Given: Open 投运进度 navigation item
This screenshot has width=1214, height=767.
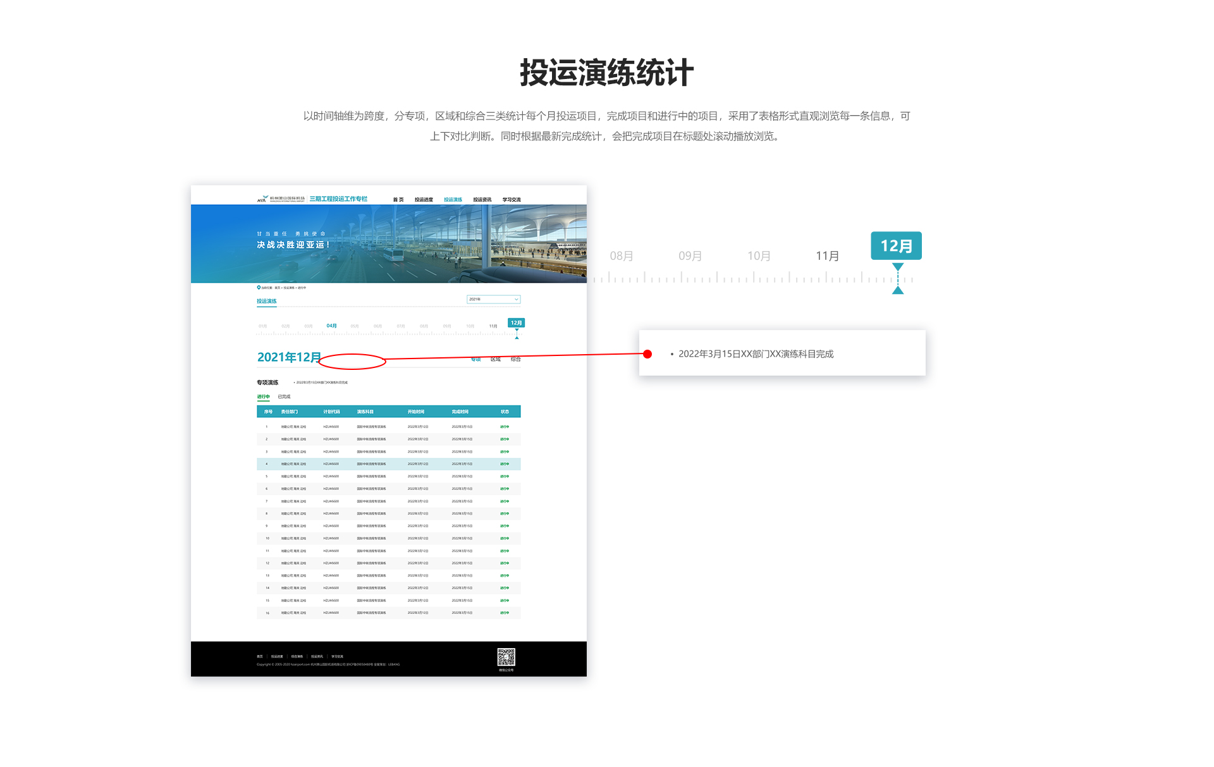Looking at the screenshot, I should (x=424, y=200).
